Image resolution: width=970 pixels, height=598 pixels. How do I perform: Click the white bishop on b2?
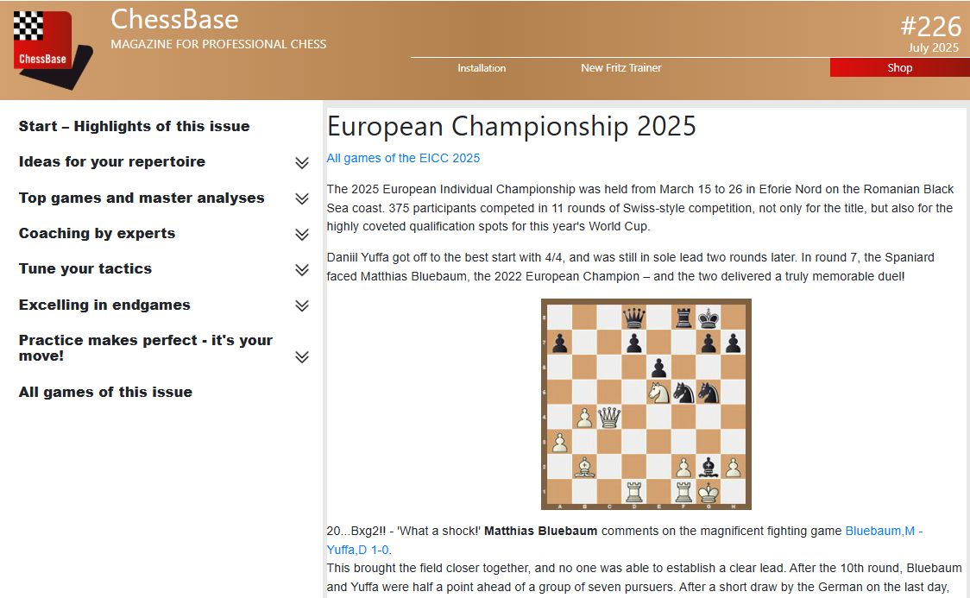[x=584, y=468]
